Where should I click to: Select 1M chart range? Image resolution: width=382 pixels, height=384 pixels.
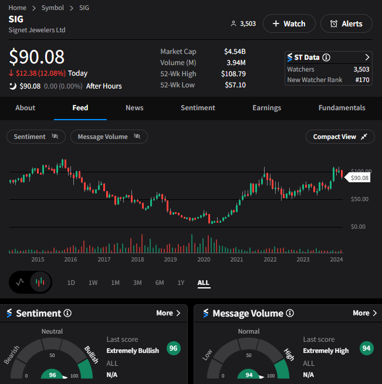click(115, 283)
